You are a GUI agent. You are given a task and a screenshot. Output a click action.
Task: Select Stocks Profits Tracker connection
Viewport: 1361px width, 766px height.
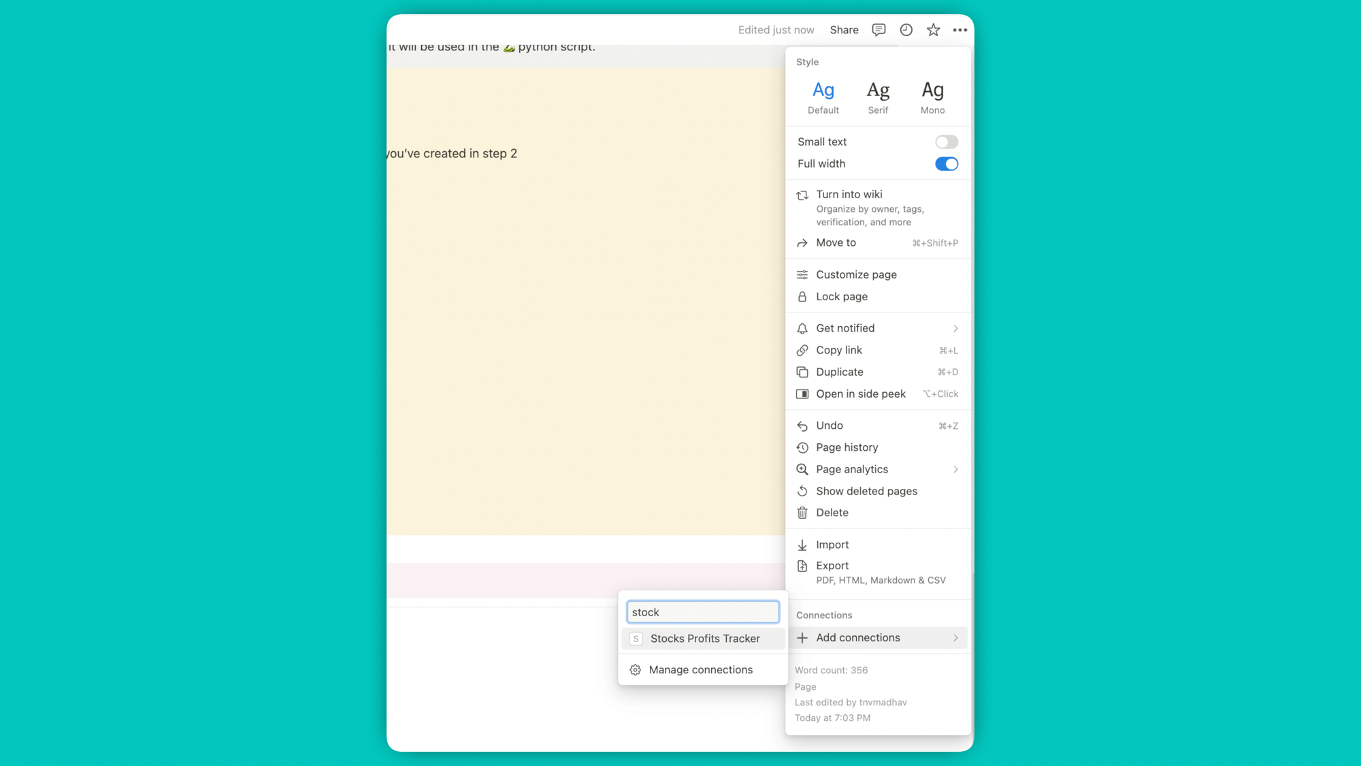tap(702, 639)
